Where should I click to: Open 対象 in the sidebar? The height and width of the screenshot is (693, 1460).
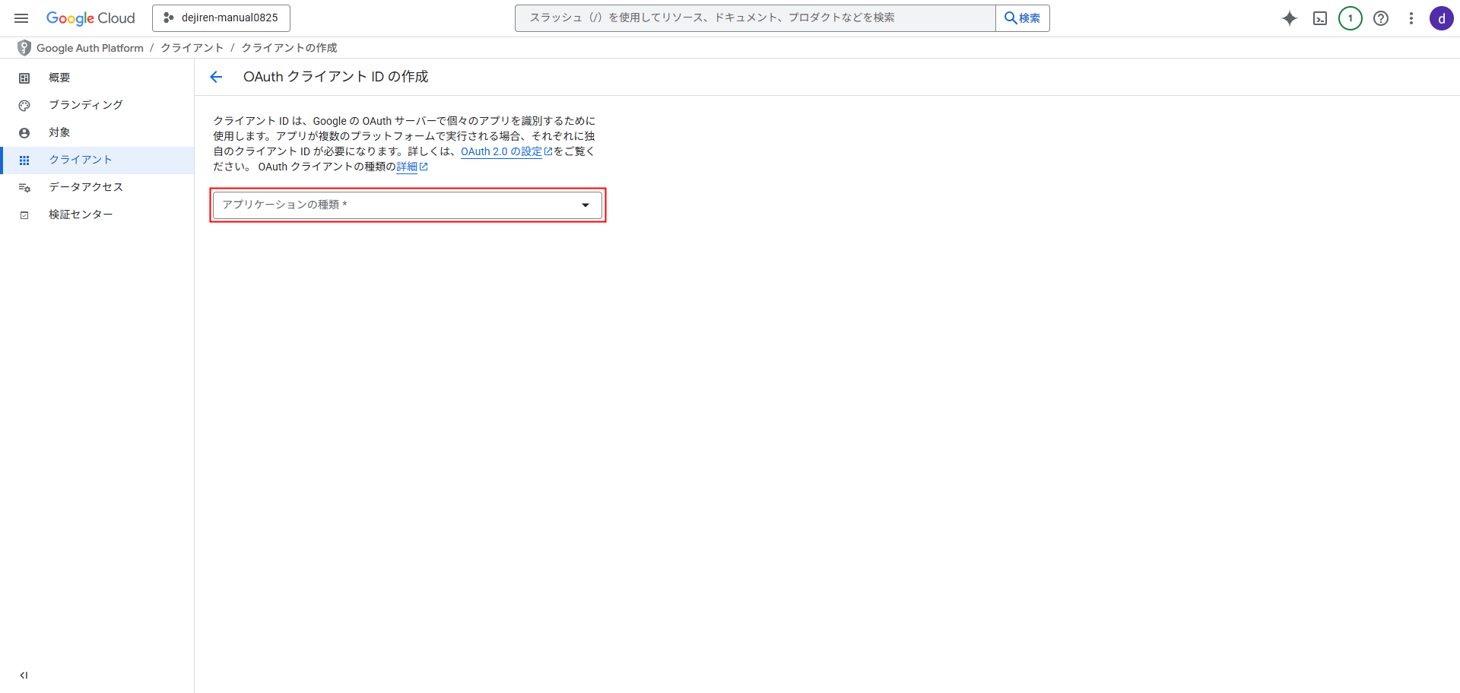click(59, 132)
